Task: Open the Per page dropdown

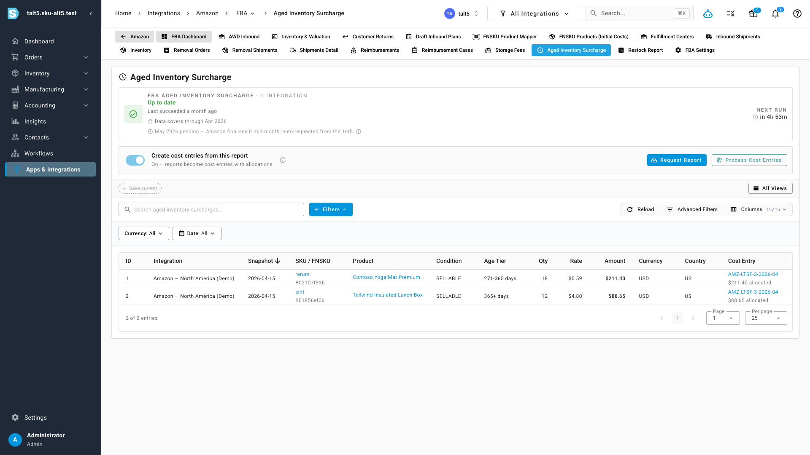Action: coord(766,318)
